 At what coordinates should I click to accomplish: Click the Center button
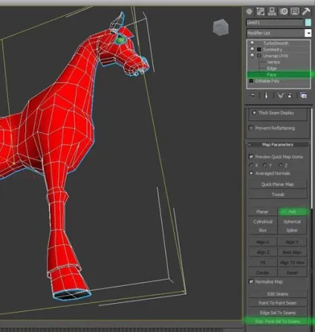click(x=263, y=273)
